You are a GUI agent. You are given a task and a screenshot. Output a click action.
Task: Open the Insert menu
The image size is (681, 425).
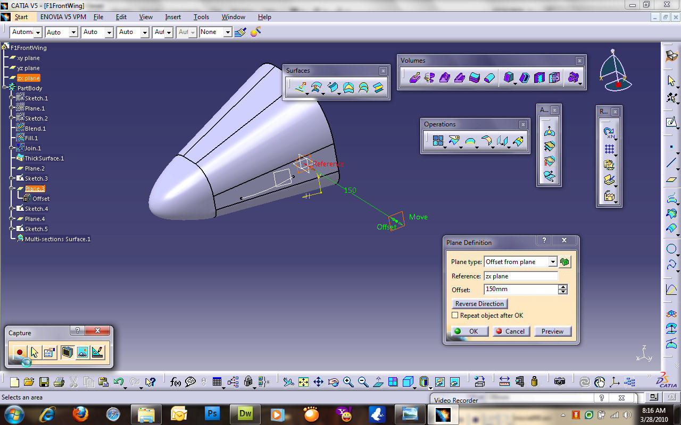(x=172, y=16)
